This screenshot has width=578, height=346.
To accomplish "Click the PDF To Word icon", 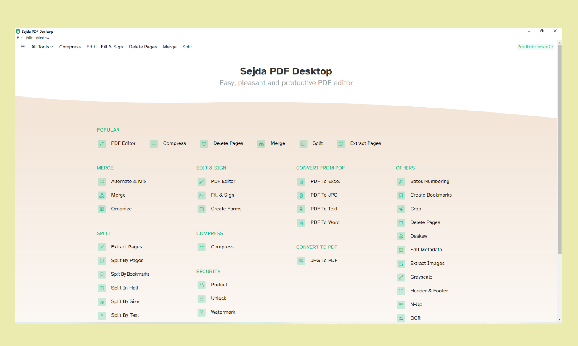I will pyautogui.click(x=301, y=223).
